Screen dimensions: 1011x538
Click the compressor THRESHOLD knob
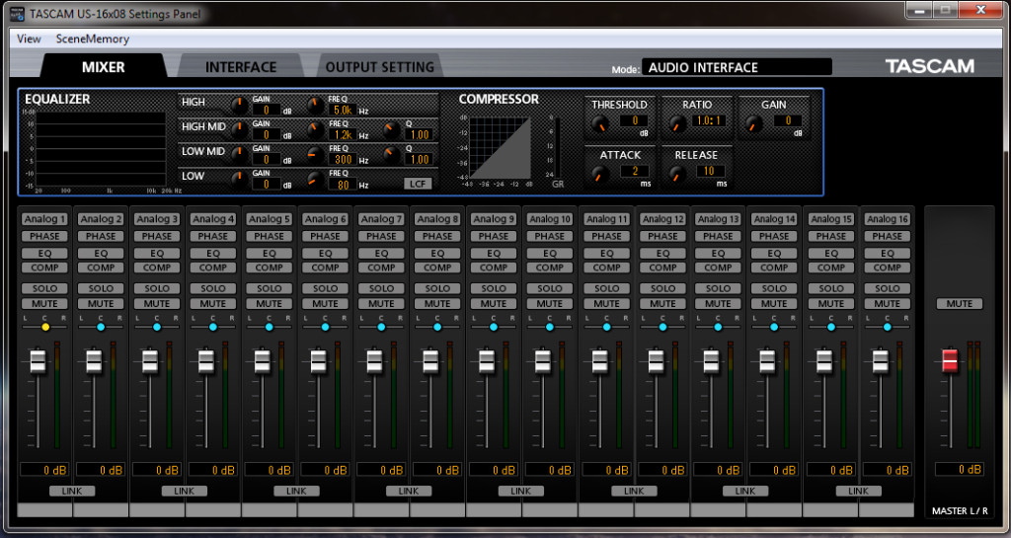click(x=601, y=123)
